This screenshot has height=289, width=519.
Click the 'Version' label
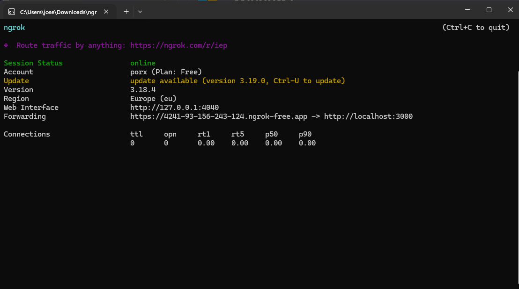[18, 90]
